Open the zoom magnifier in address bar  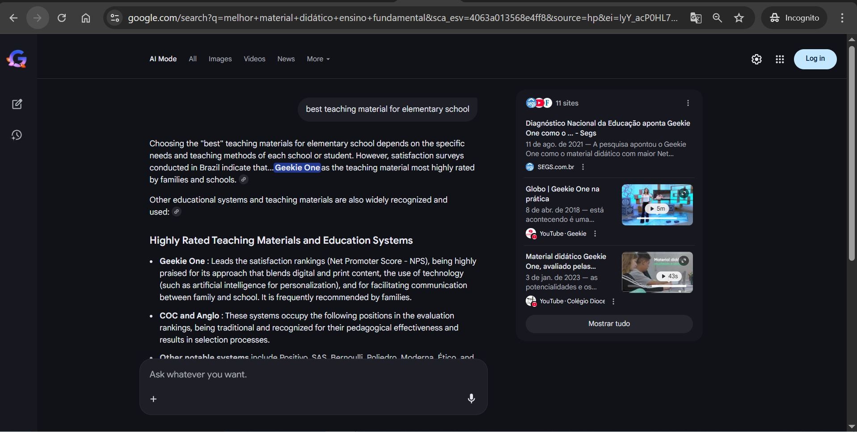click(x=718, y=18)
